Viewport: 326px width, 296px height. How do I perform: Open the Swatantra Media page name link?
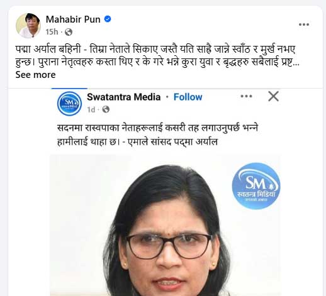coord(124,97)
